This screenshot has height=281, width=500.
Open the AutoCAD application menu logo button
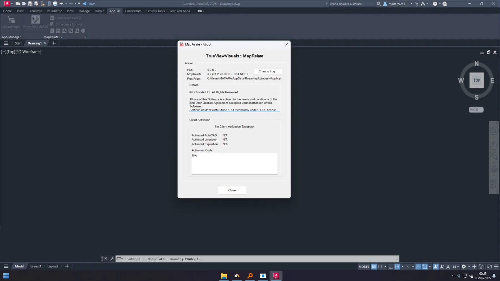(7, 4)
